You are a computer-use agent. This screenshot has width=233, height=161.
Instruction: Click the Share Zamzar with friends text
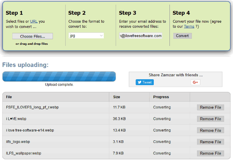click(176, 75)
